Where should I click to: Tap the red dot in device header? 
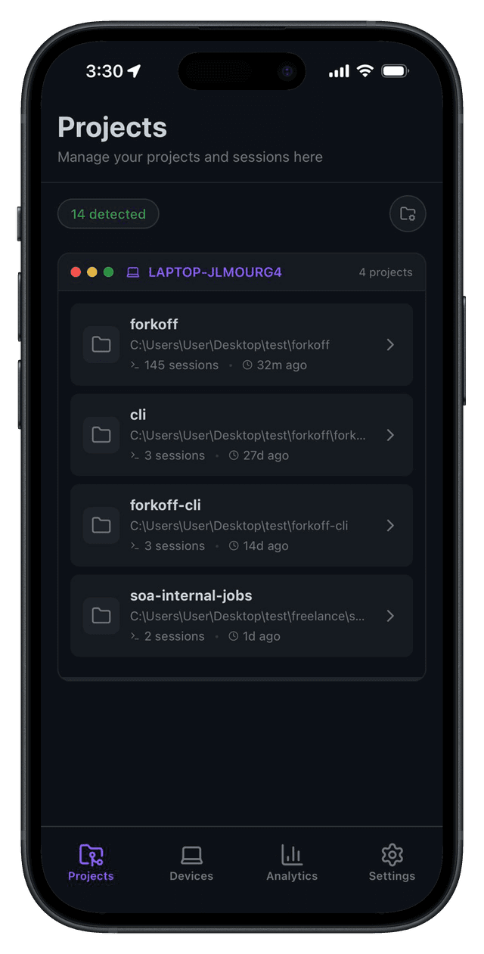76,272
